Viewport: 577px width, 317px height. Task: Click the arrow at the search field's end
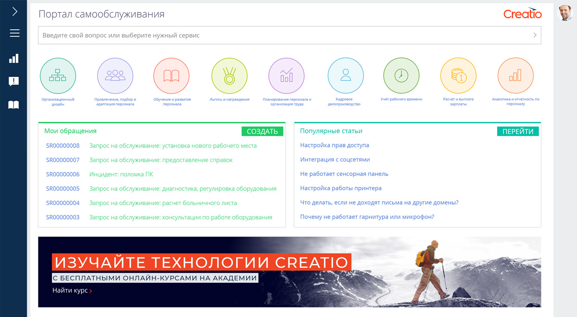coord(535,35)
